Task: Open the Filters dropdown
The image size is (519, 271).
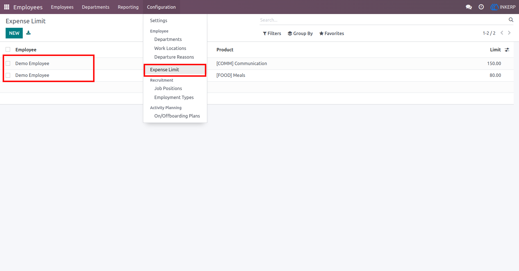Action: [272, 33]
